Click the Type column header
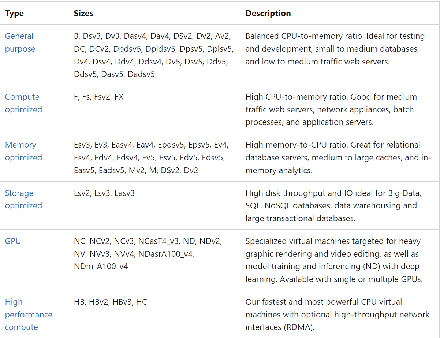This screenshot has height=338, width=440. tap(14, 14)
